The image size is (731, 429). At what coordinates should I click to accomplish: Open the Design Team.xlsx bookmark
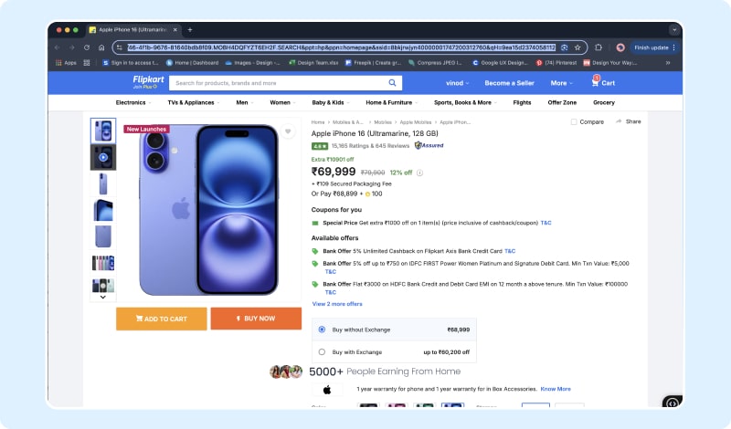(313, 62)
